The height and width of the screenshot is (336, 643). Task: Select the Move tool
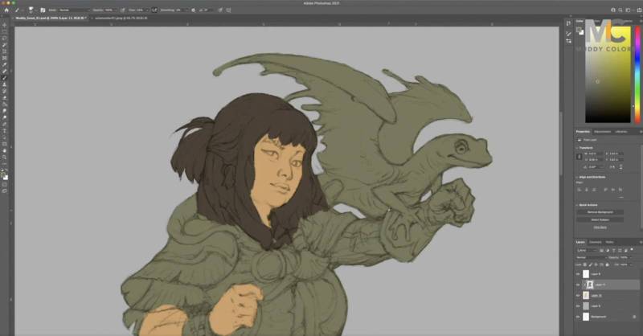click(x=5, y=25)
